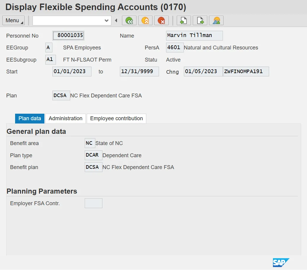Click the end date 12/31/9999 field
307x270 pixels.
click(x=139, y=71)
